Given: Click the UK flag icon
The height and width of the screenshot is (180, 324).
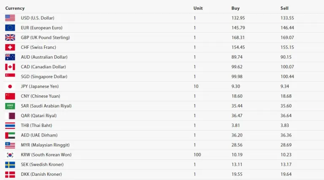Looking at the screenshot, I should [10, 38].
